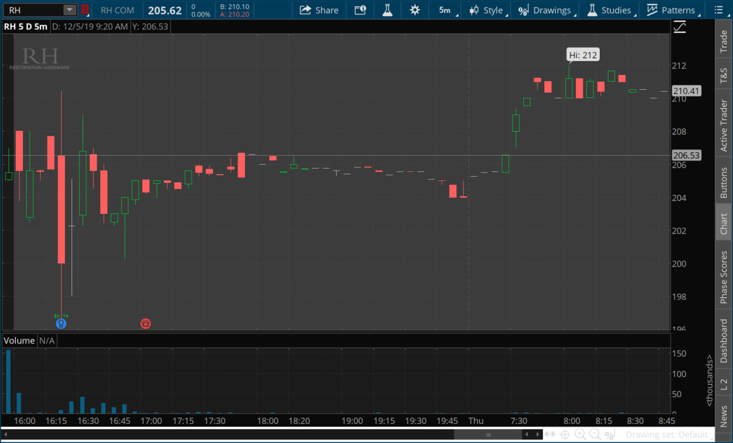Image resolution: width=733 pixels, height=443 pixels.
Task: Click the D: 12/5/19 9:20 AM readout
Action: click(90, 27)
